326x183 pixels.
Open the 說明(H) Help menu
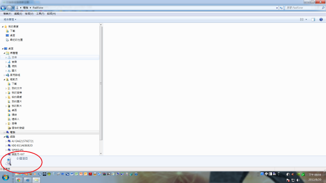(x=51, y=14)
